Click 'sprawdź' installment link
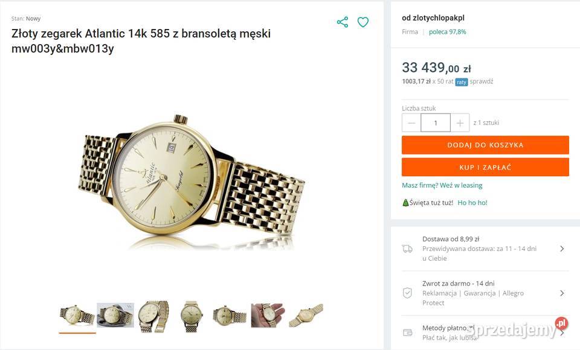The height and width of the screenshot is (350, 580). point(482,81)
